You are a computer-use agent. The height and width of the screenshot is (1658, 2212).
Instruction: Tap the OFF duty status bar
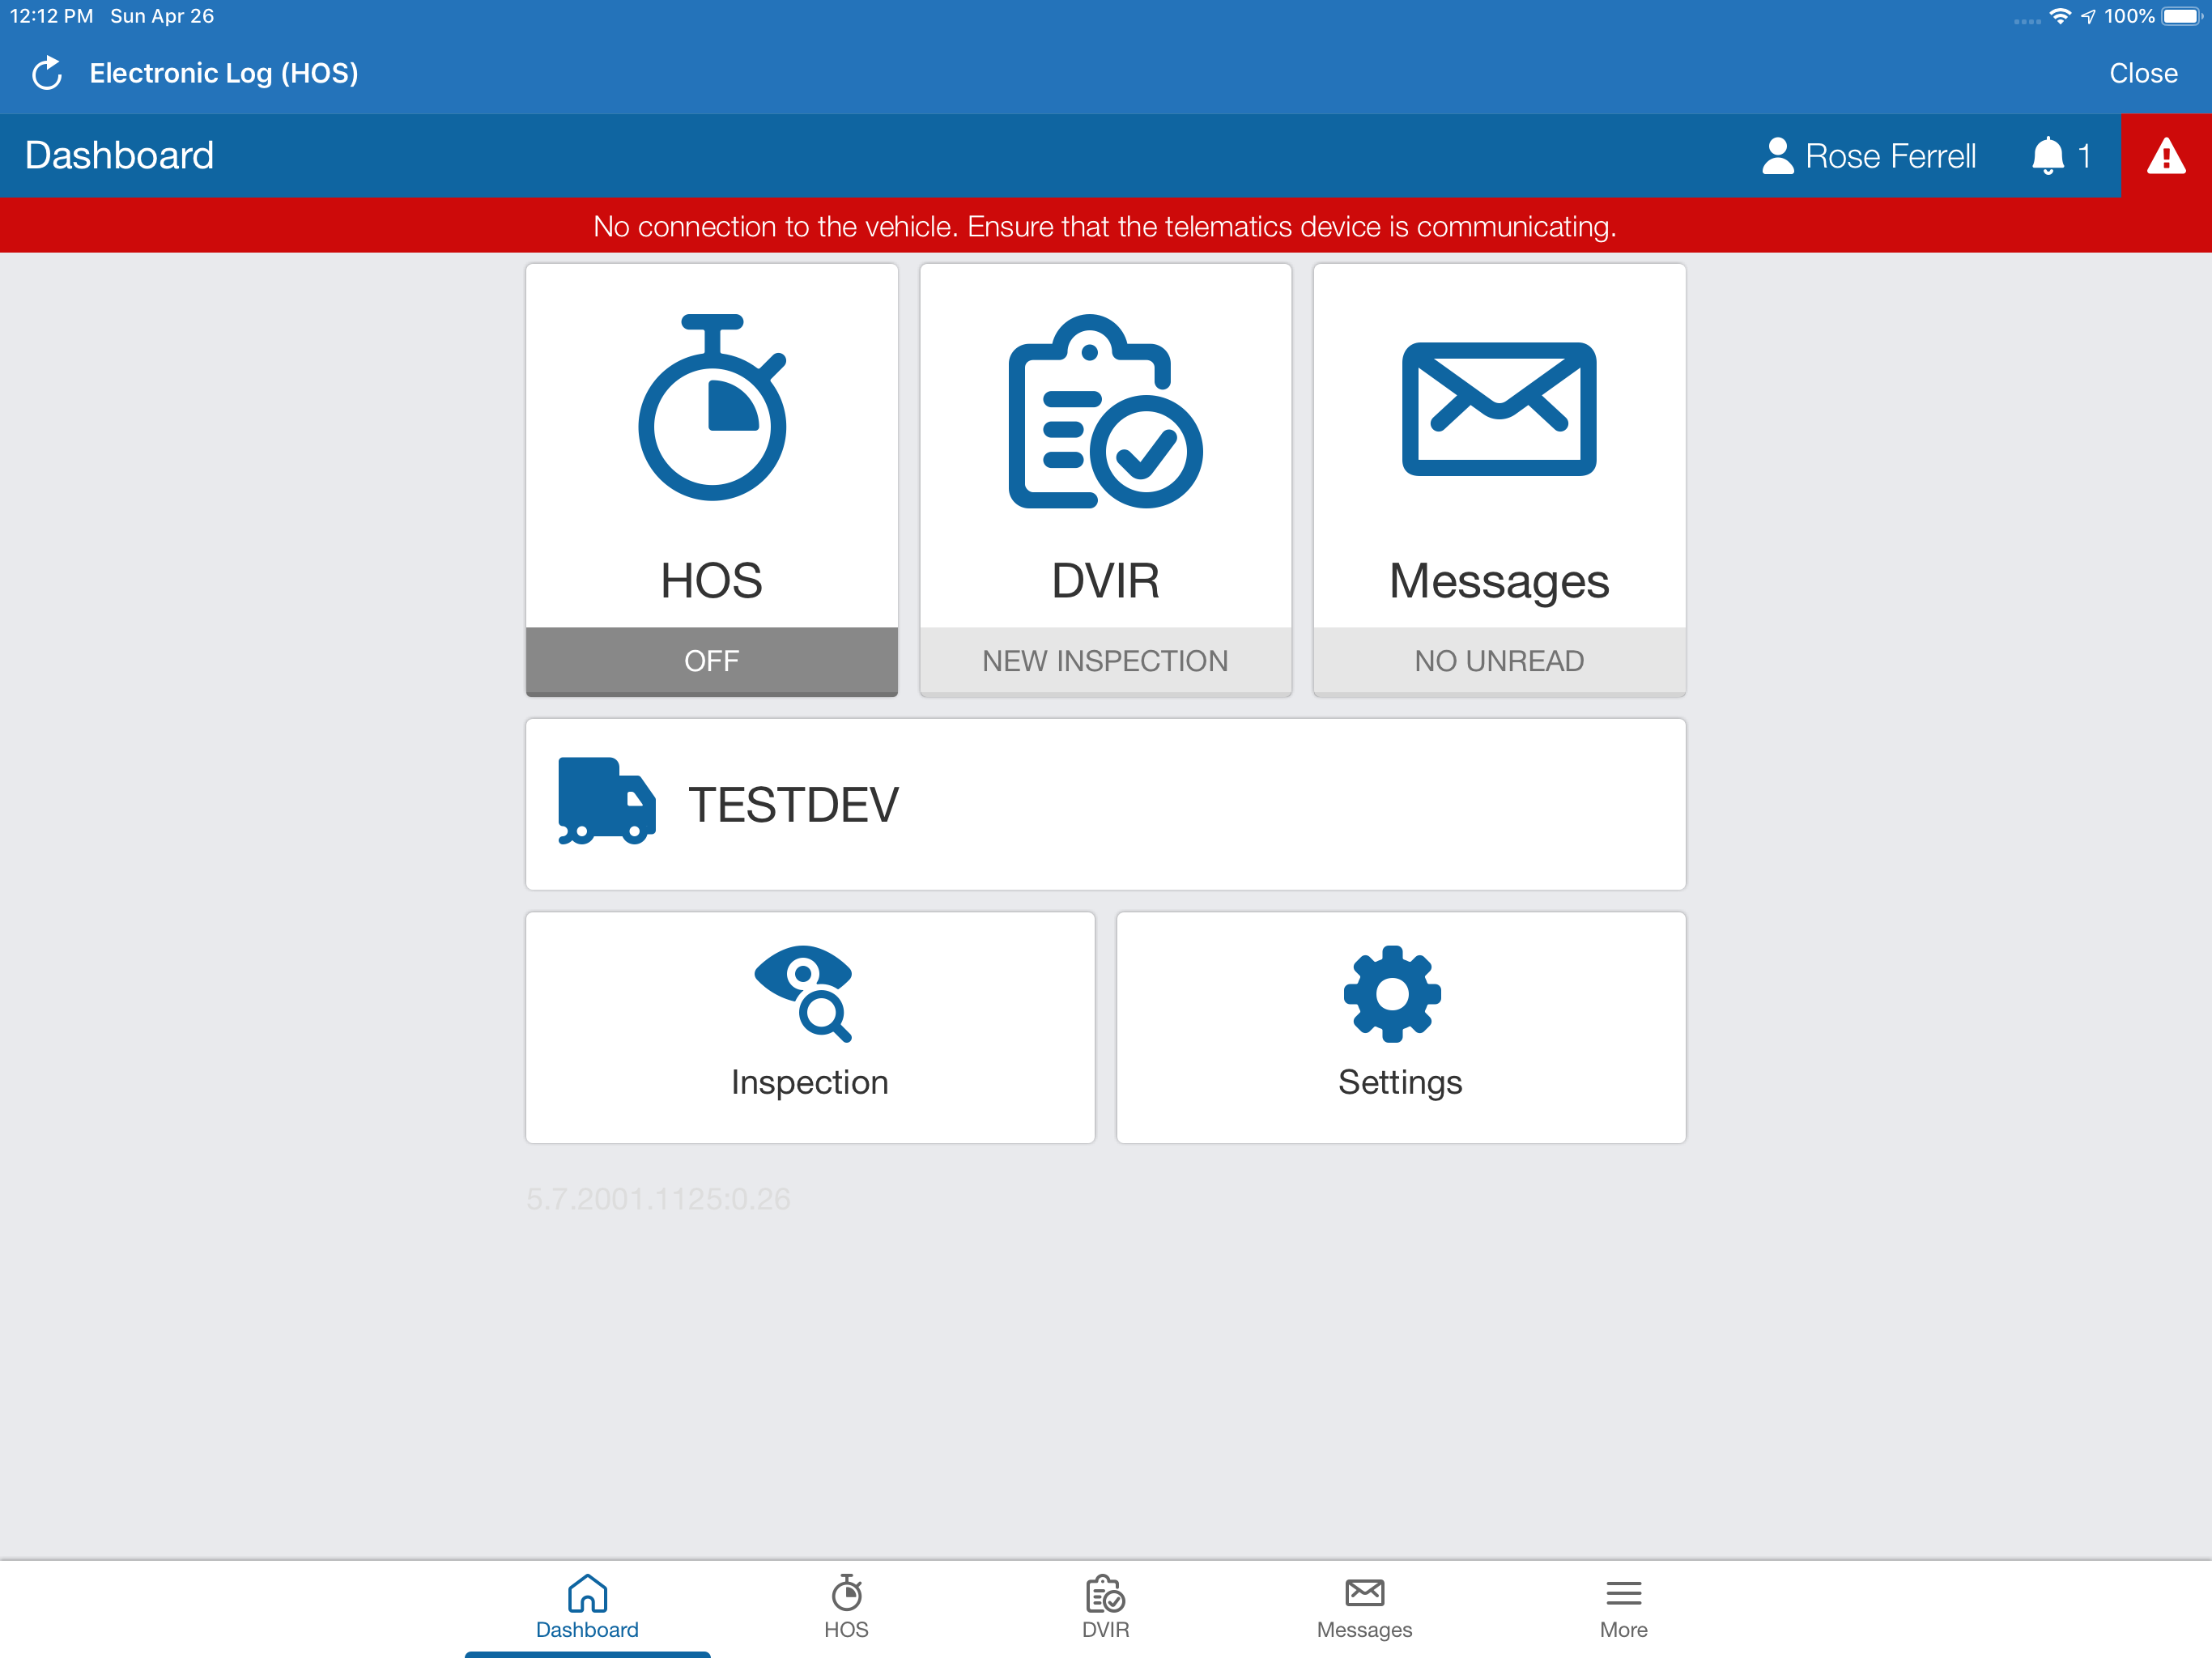pos(711,660)
